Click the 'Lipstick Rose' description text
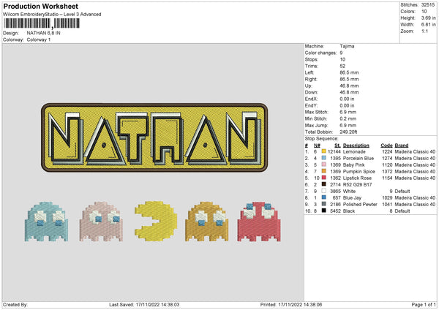The height and width of the screenshot is (310, 439). pyautogui.click(x=357, y=178)
